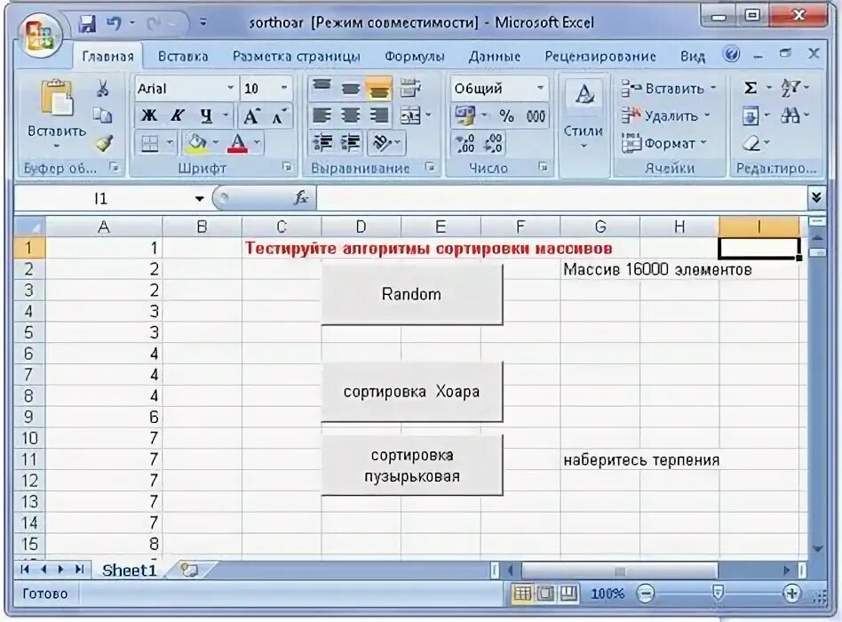Open the Стили styles gallery
Screen dimensions: 842x622
pos(584,114)
